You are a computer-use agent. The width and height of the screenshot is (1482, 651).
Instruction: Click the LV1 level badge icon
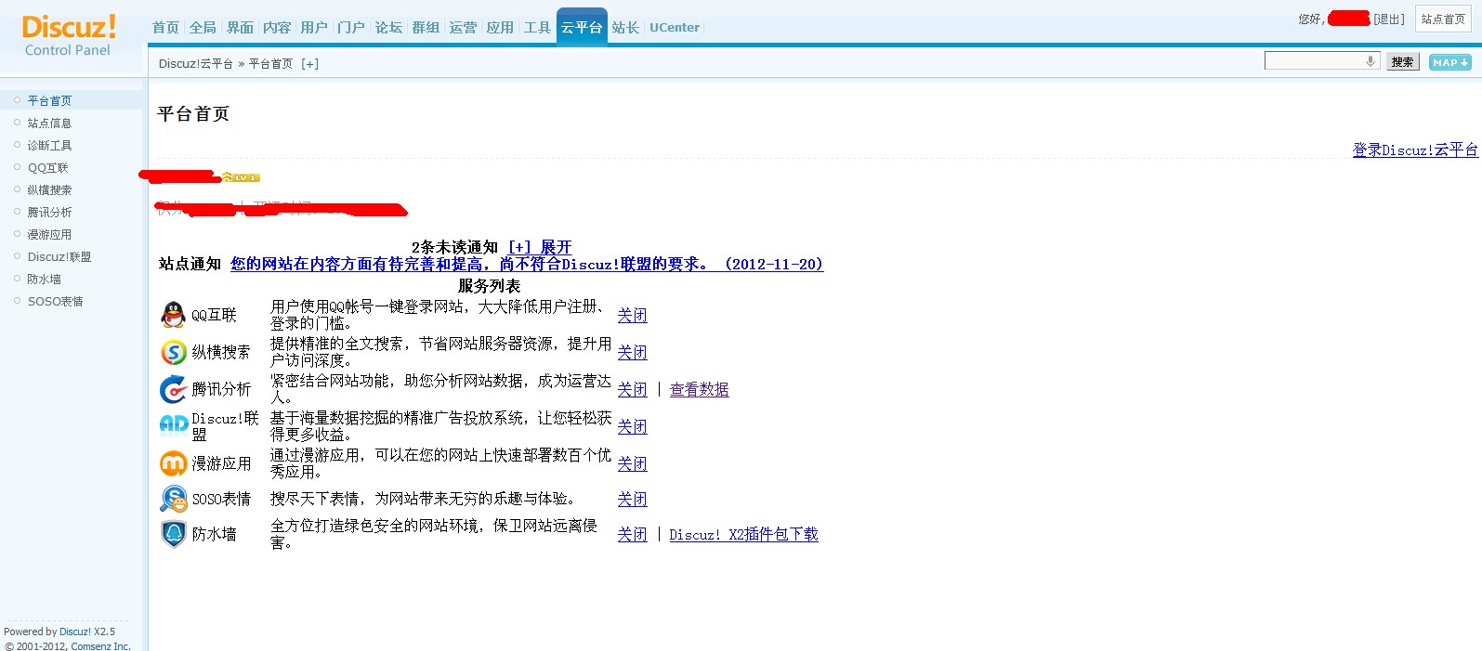pos(242,177)
